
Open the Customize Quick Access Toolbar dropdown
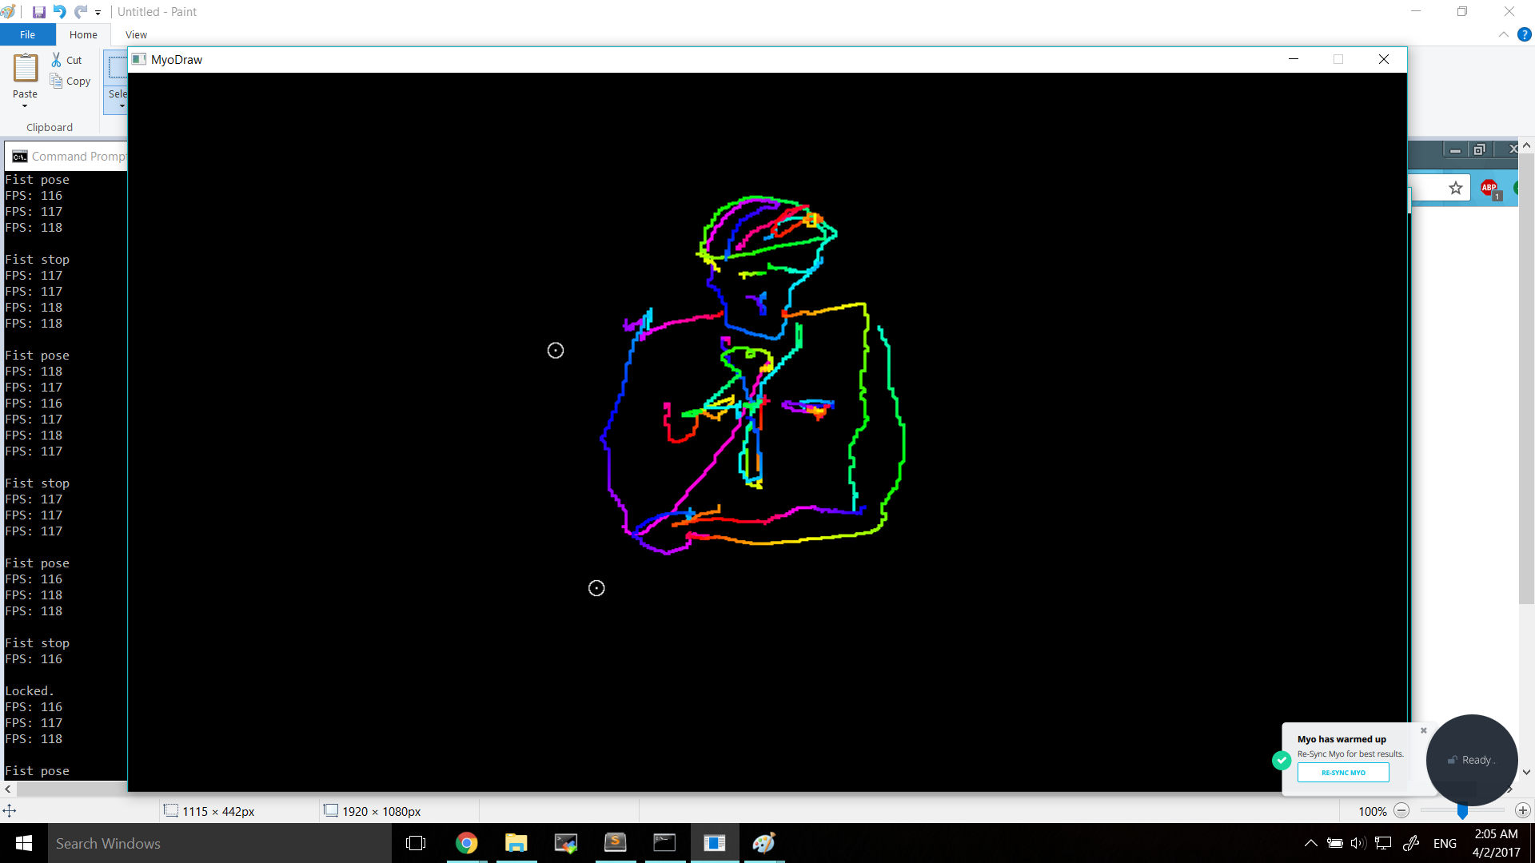coord(98,13)
